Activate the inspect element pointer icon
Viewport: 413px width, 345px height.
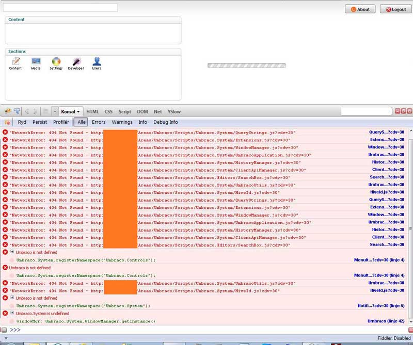click(x=17, y=111)
